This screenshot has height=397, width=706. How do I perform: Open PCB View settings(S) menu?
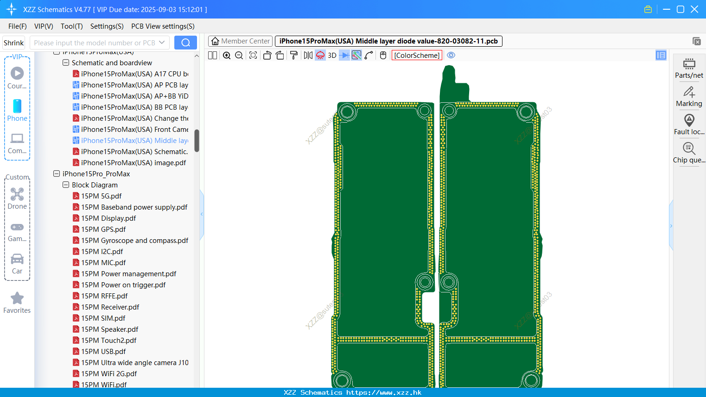pos(163,26)
